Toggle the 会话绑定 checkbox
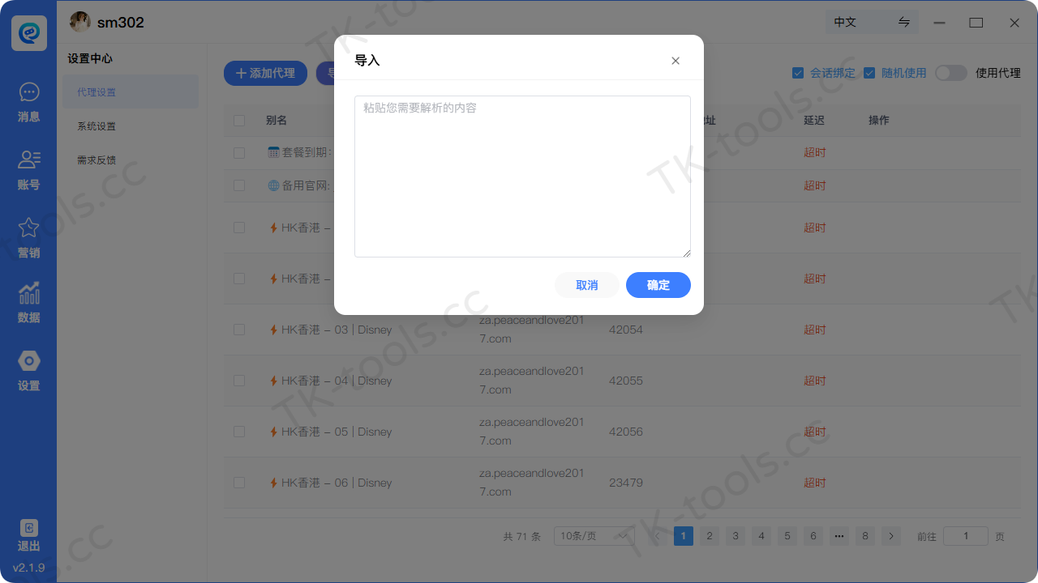Image resolution: width=1038 pixels, height=583 pixels. [x=798, y=73]
